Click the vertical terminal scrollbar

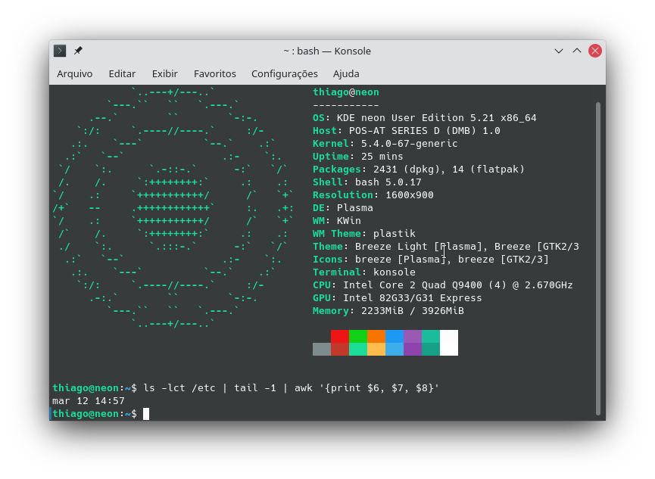tap(598, 257)
